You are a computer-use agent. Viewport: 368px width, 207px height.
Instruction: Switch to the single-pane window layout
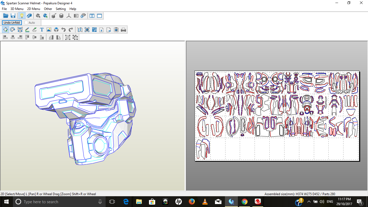pyautogui.click(x=99, y=16)
